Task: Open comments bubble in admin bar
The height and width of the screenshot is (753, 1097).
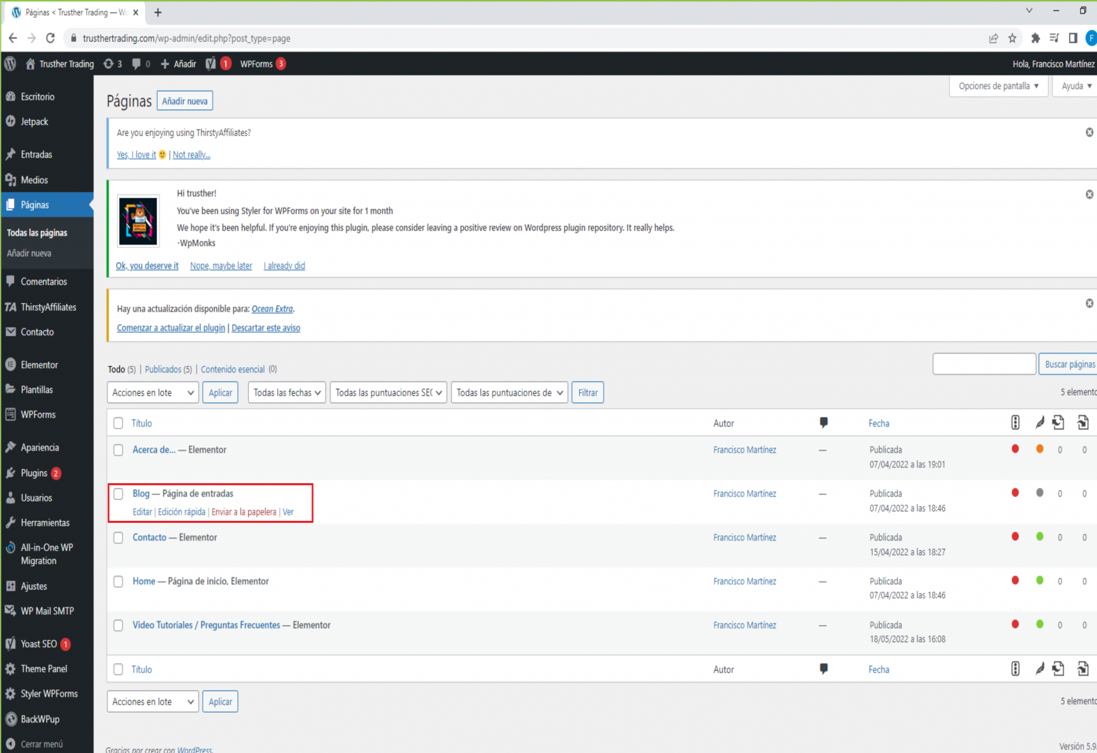Action: coord(141,63)
